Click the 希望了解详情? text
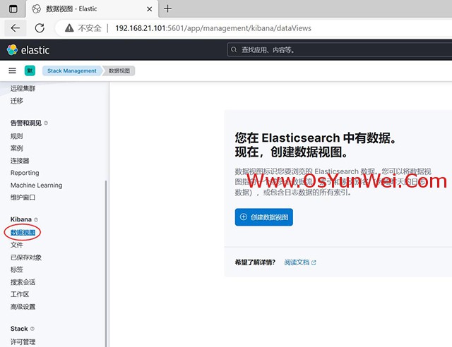452x347 pixels. click(x=255, y=262)
